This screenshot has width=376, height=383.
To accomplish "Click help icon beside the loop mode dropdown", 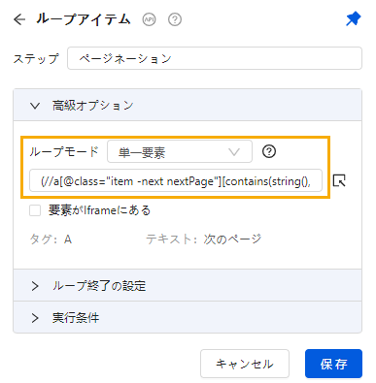I will click(269, 151).
